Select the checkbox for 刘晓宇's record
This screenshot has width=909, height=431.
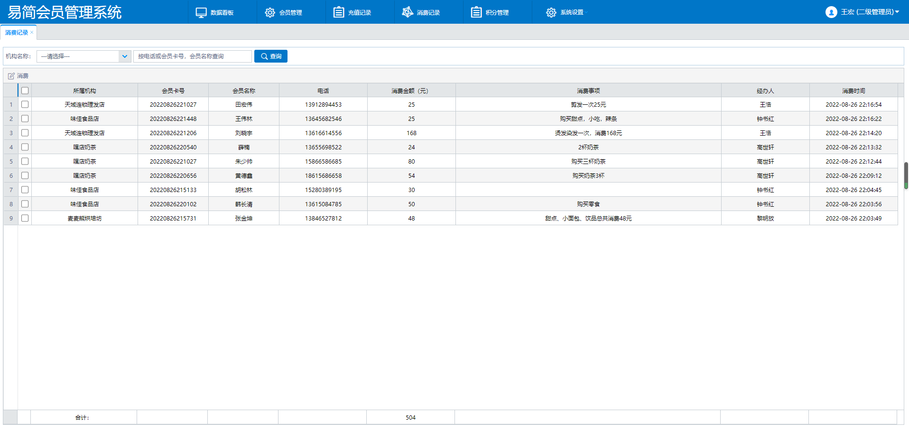coord(25,133)
